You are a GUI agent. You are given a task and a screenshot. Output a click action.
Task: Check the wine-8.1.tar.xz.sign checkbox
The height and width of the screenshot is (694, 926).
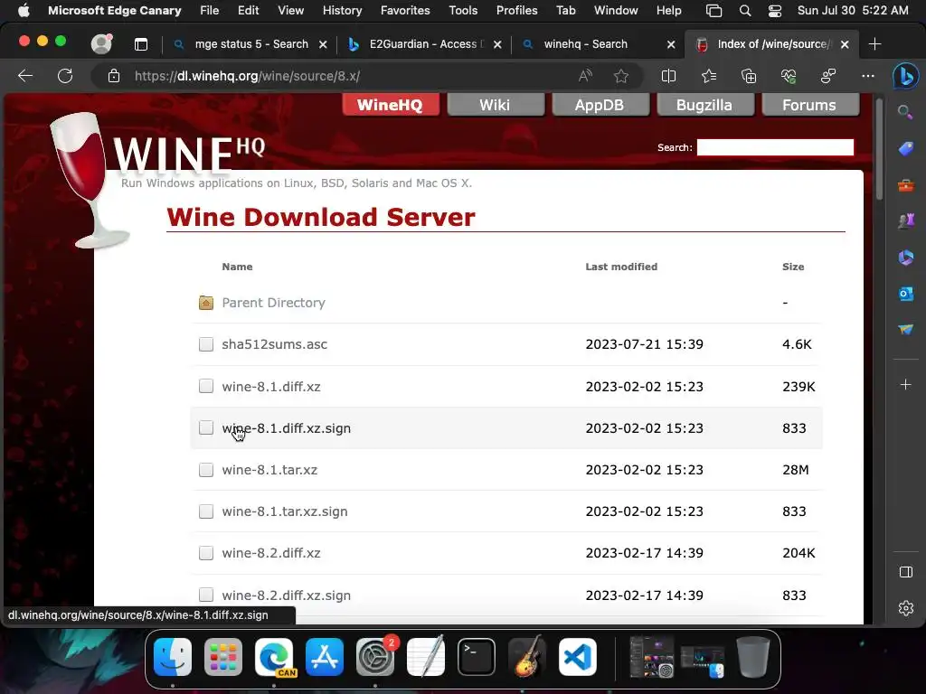click(206, 511)
